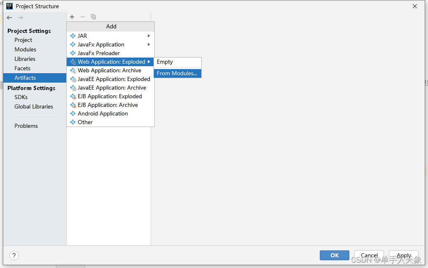Expand the JAR submenu arrow
Image resolution: width=428 pixels, height=268 pixels.
[149, 36]
